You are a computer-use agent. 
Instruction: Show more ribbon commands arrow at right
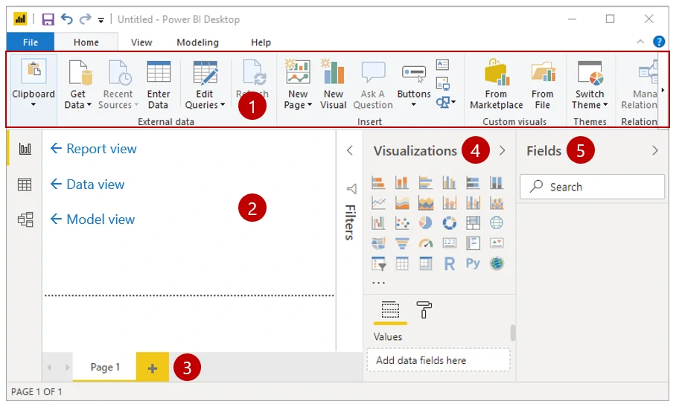[x=663, y=90]
